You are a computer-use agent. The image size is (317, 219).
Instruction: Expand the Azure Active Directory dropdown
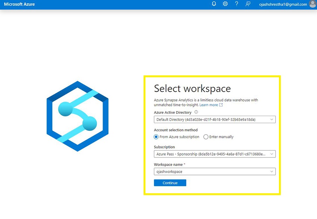tap(215, 119)
